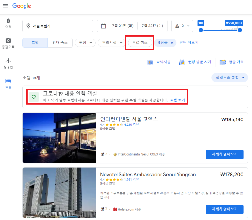Open the 4,230 리뷰 reviews link
The height and width of the screenshot is (220, 252).
(x=131, y=124)
